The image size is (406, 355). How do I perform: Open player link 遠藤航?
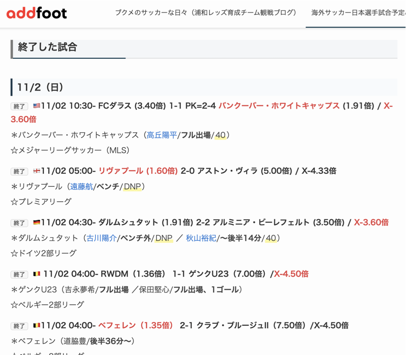click(82, 187)
